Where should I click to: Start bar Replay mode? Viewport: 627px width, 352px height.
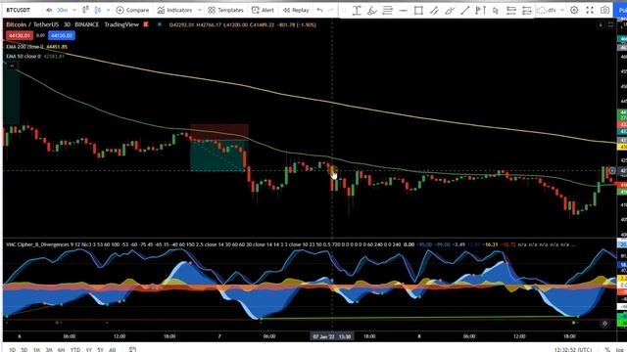tap(296, 10)
